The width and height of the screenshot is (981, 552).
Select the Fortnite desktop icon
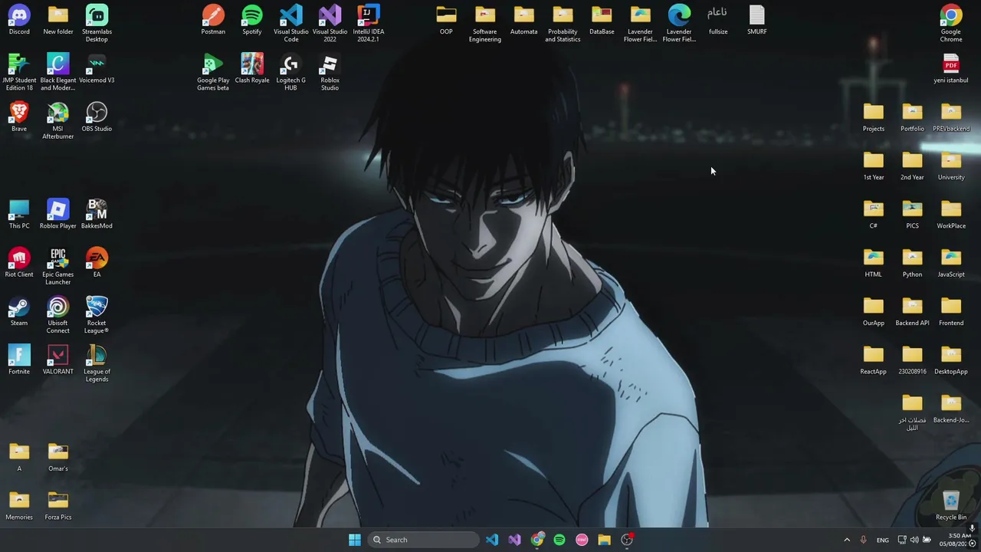point(19,360)
